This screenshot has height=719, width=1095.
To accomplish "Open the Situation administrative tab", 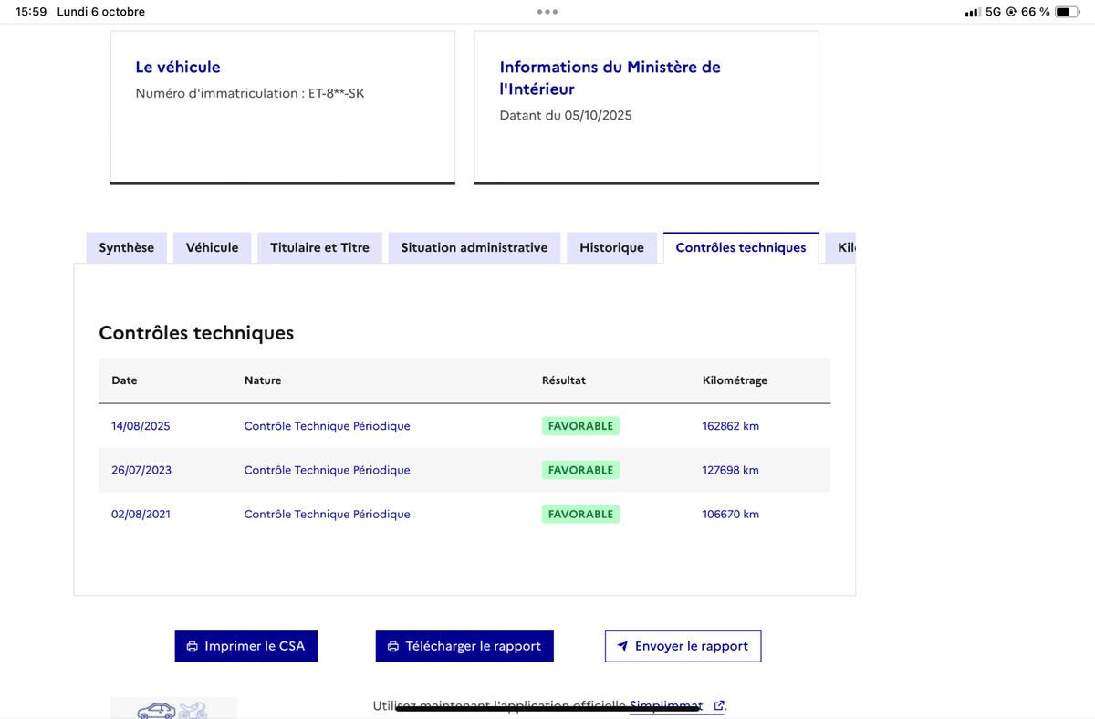I will (x=474, y=247).
